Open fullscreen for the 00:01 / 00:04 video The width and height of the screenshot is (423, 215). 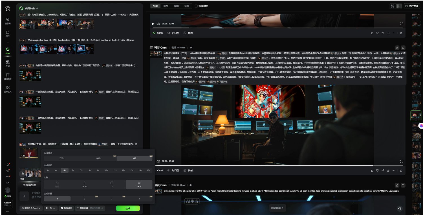click(x=402, y=24)
